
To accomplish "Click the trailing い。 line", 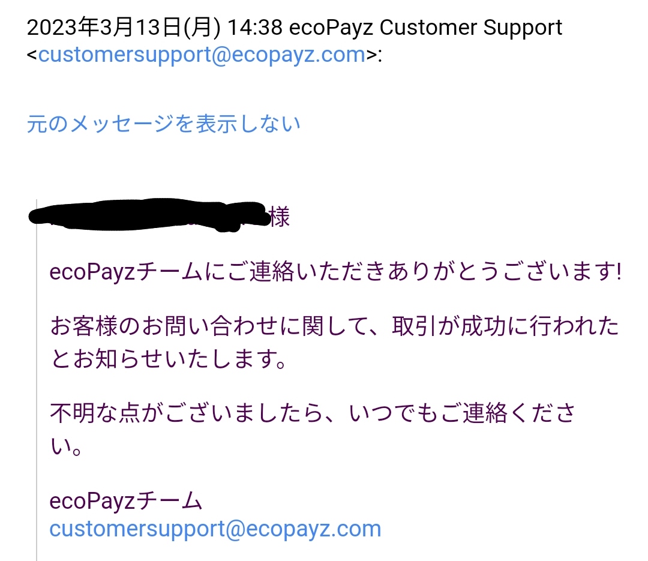I will point(66,446).
